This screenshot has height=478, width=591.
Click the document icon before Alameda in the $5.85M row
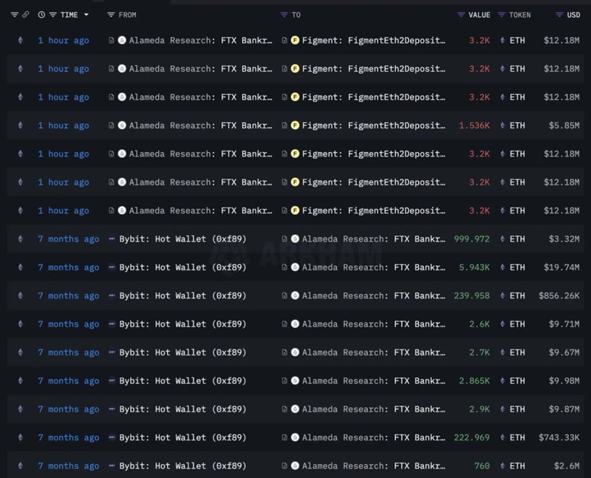pyautogui.click(x=112, y=126)
